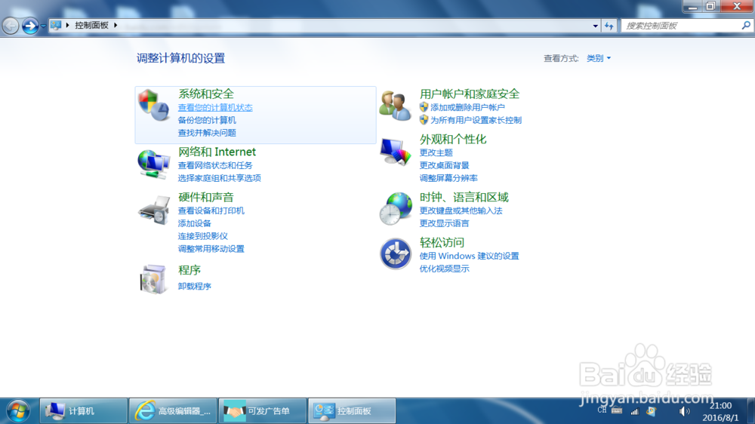Click 选择家庭组和共享选项 link

click(219, 177)
